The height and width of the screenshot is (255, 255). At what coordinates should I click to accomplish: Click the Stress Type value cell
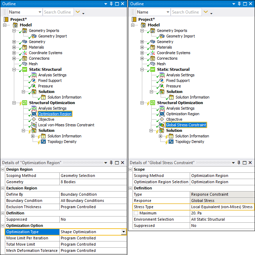pos(222,207)
